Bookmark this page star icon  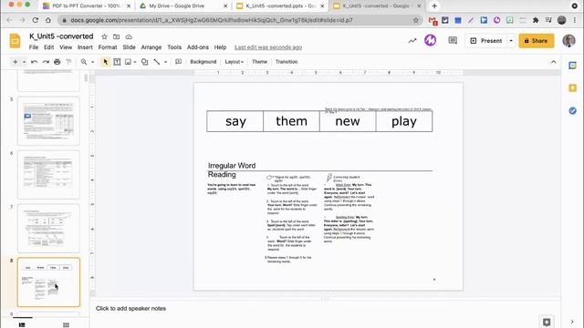[416, 20]
